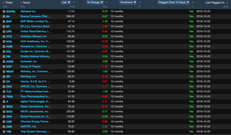
Task: Open the Keurig Dr Pepper link
Action: (x=30, y=66)
